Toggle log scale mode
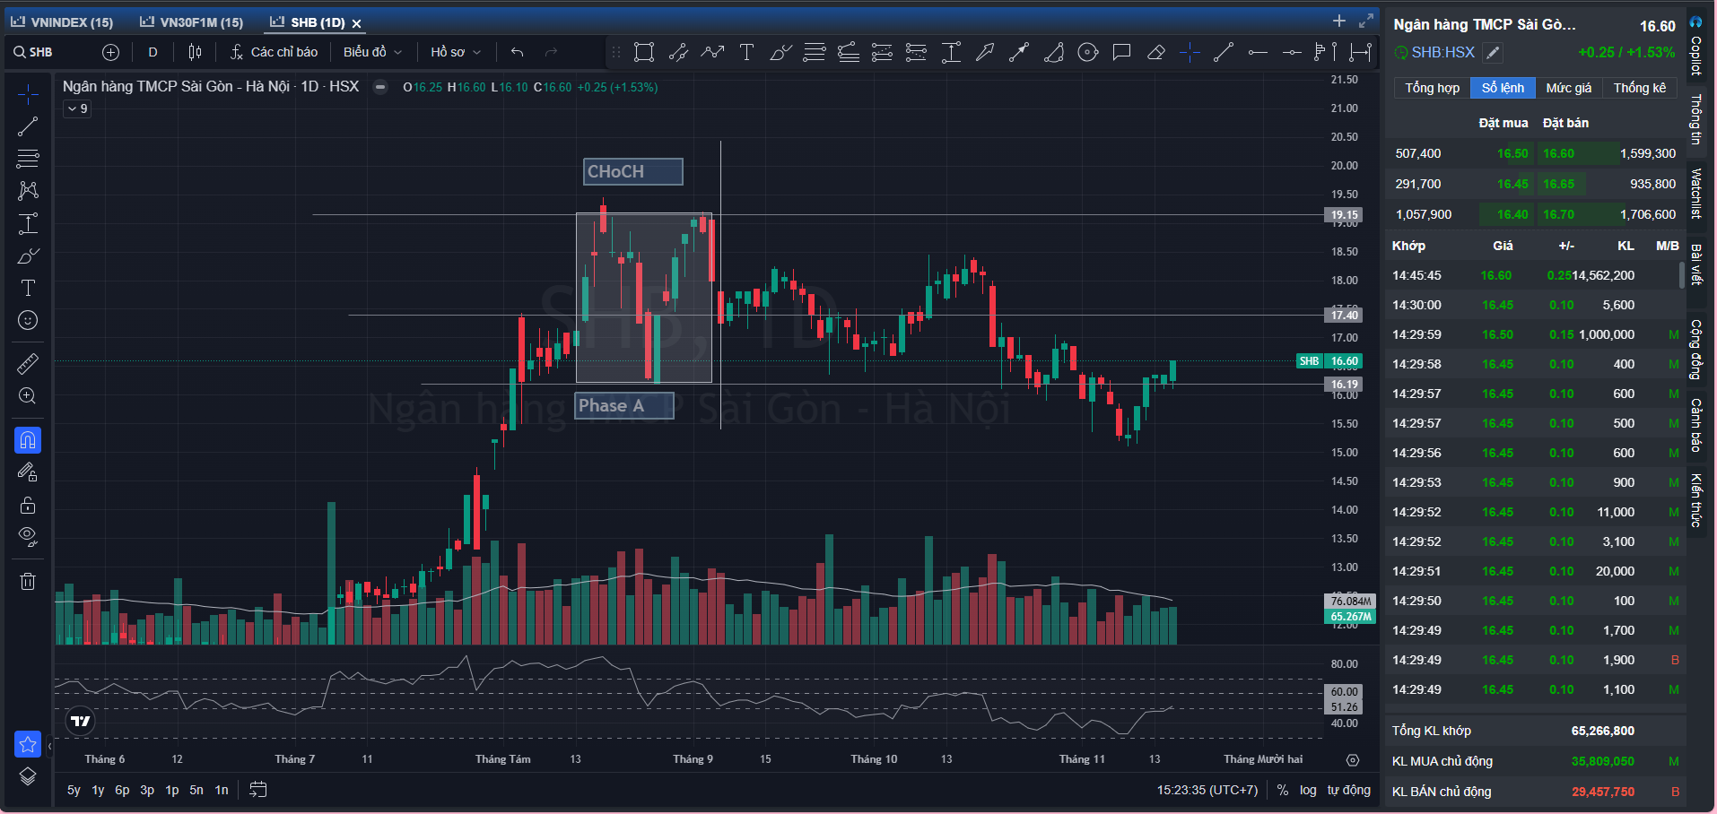 coord(1308,790)
